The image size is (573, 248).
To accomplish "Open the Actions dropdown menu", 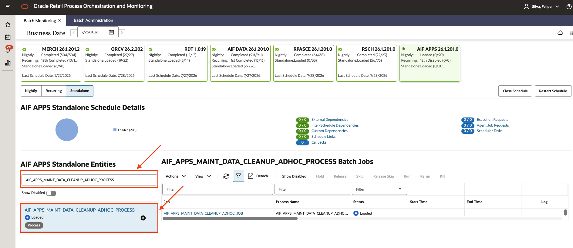I will pyautogui.click(x=176, y=176).
